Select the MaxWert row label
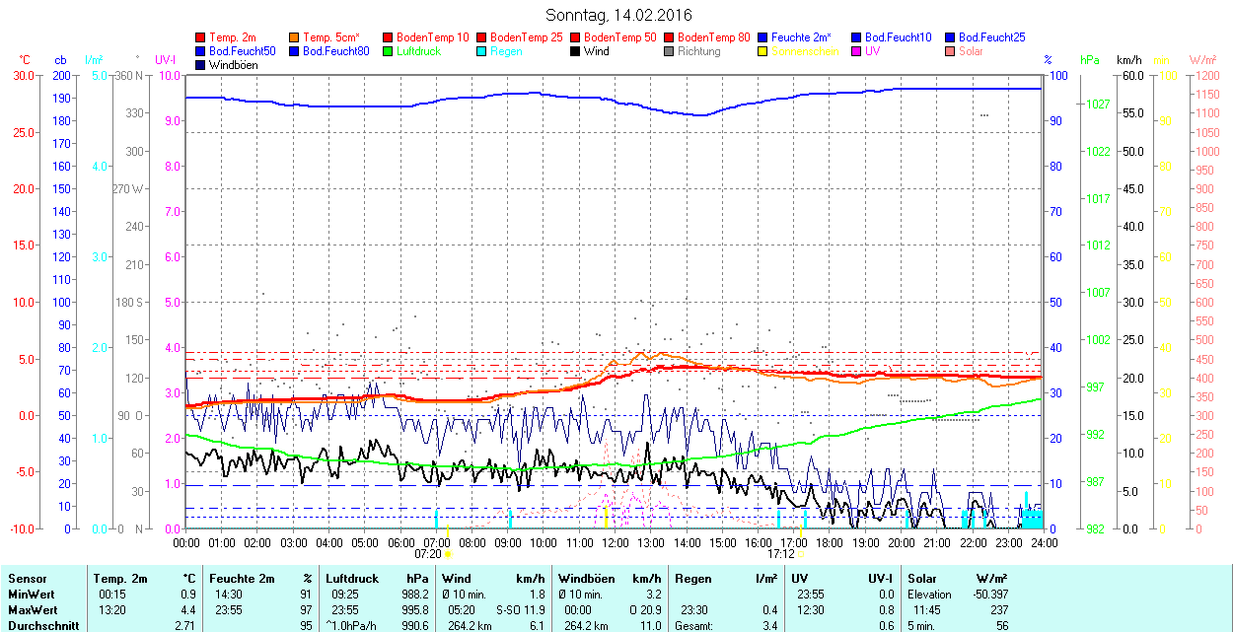 coord(32,609)
